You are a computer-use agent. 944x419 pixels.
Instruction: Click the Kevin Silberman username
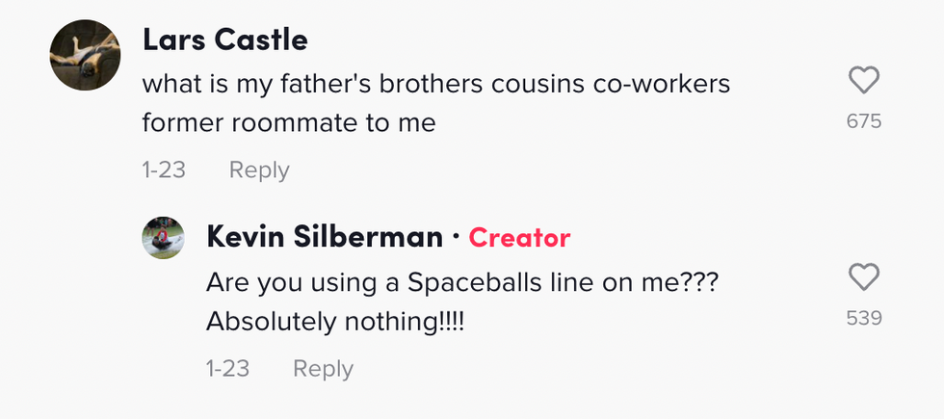click(x=325, y=237)
